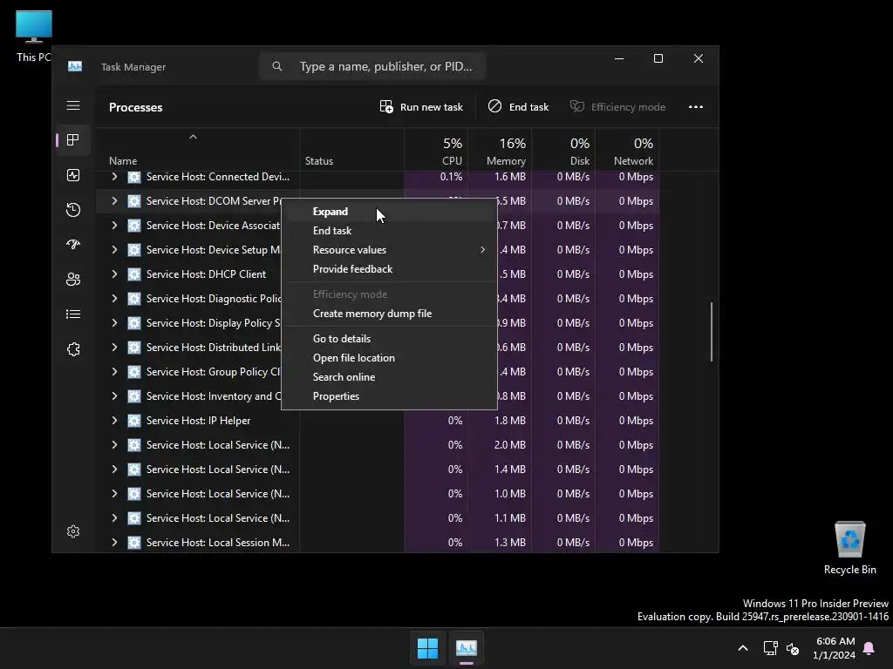This screenshot has width=893, height=669.
Task: Open the Task Manager hamburger navigation menu
Action: pyautogui.click(x=73, y=105)
